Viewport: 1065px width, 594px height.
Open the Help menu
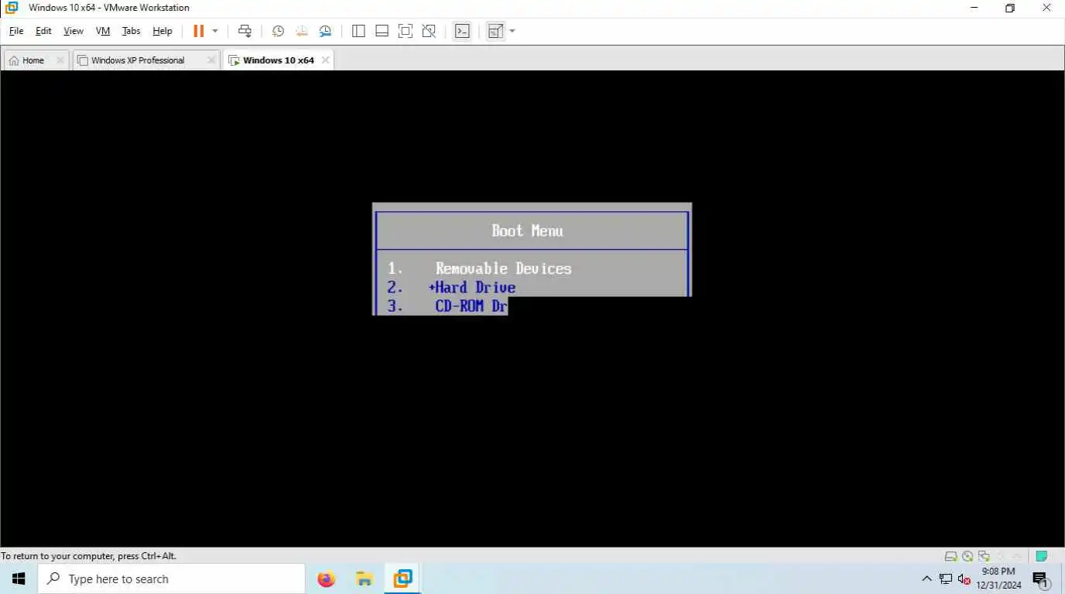163,31
